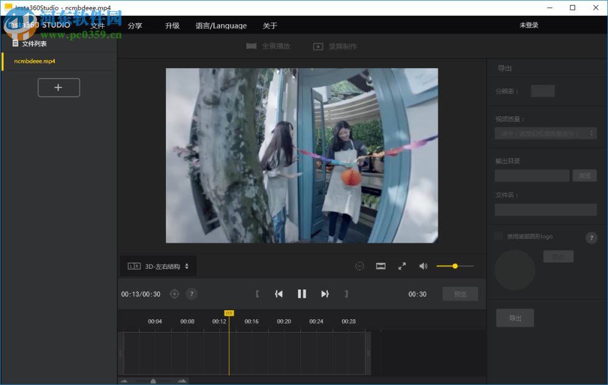The height and width of the screenshot is (385, 608).
Task: Click the 导出 export button
Action: coord(514,317)
